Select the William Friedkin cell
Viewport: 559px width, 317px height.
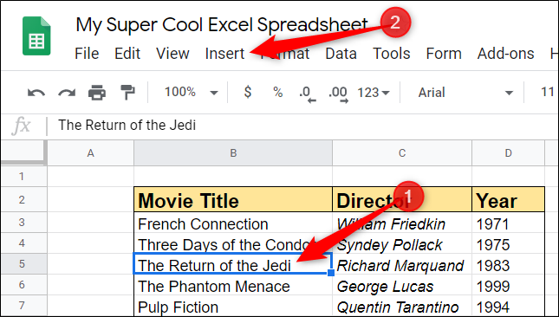point(402,223)
